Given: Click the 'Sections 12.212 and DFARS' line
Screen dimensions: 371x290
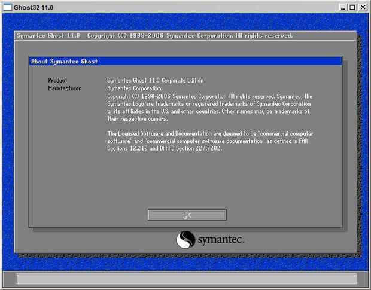Looking at the screenshot, I should tap(165, 148).
